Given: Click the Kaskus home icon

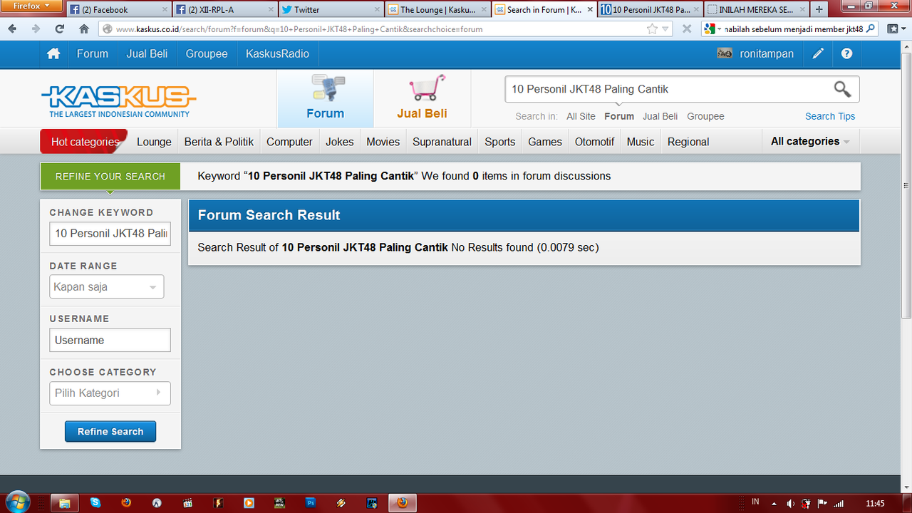Looking at the screenshot, I should [53, 54].
